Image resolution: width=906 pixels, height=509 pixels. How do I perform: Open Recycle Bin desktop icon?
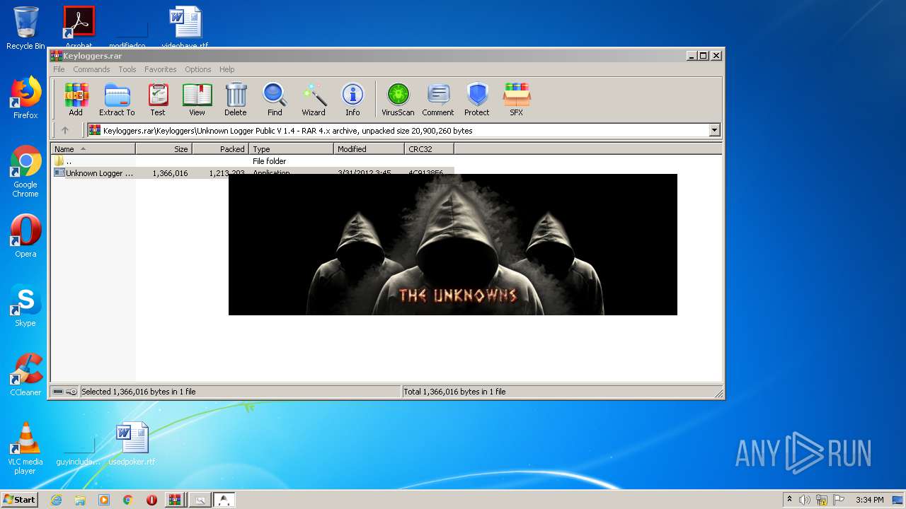[25, 28]
